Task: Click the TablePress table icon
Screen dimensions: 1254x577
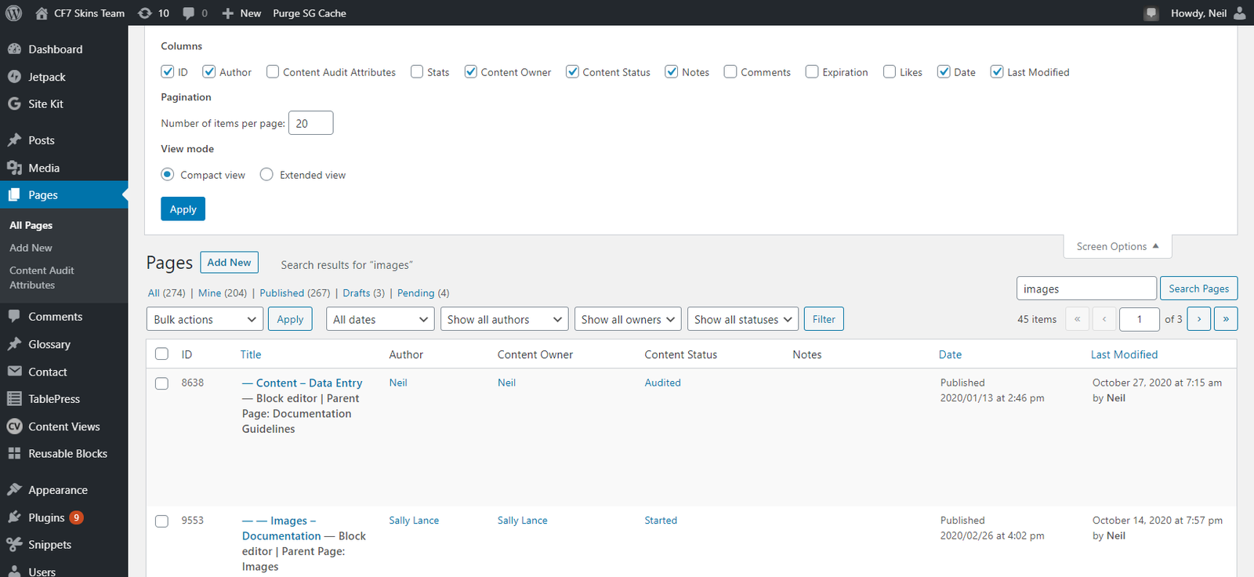Action: point(14,399)
